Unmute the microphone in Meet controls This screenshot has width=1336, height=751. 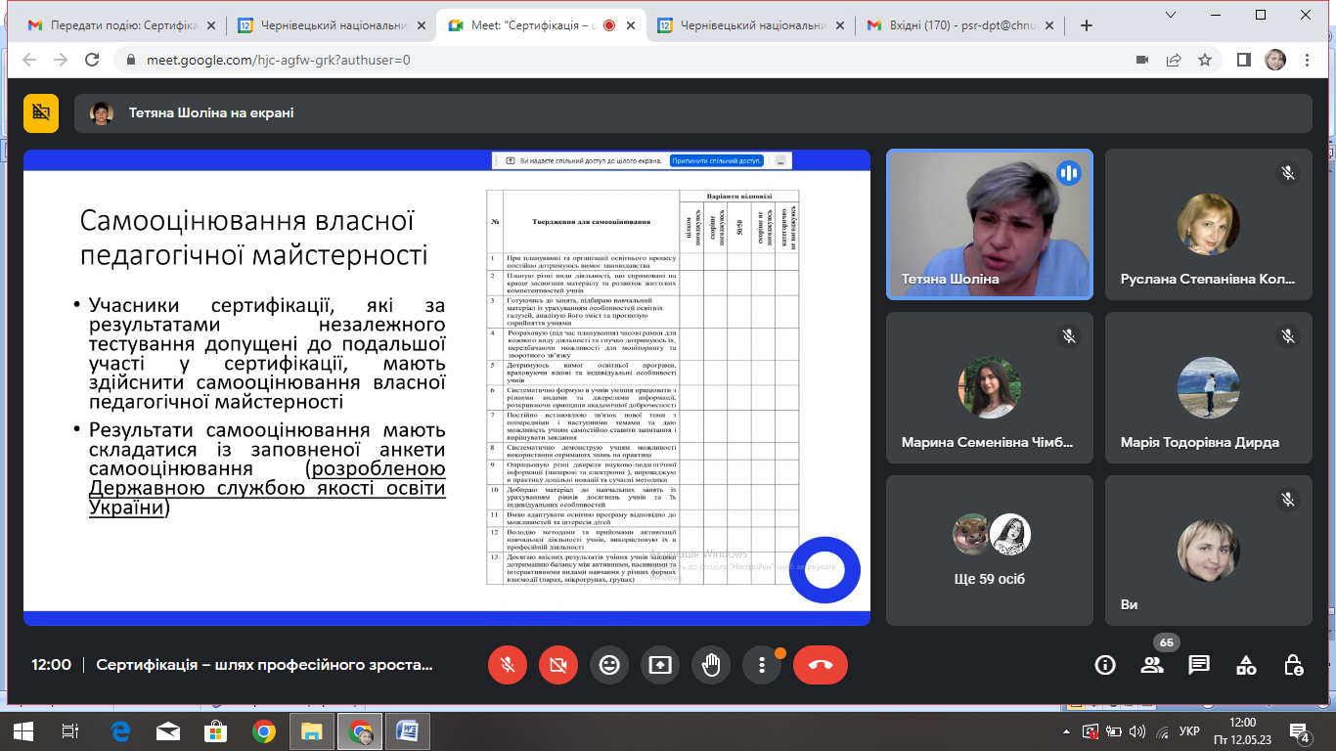[x=508, y=665]
